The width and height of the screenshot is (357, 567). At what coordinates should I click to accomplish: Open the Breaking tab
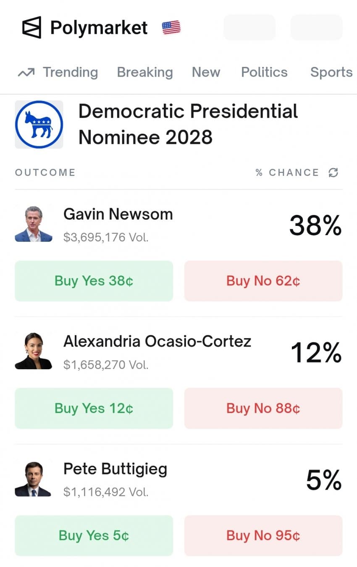click(145, 72)
